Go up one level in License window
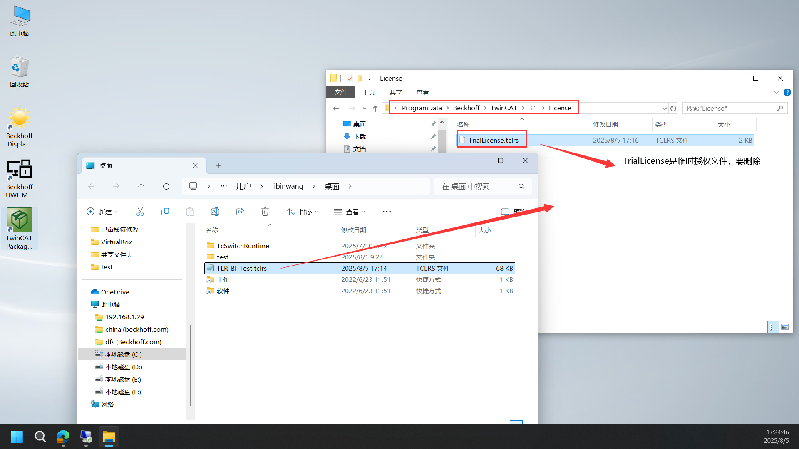The width and height of the screenshot is (799, 449). pyautogui.click(x=375, y=108)
